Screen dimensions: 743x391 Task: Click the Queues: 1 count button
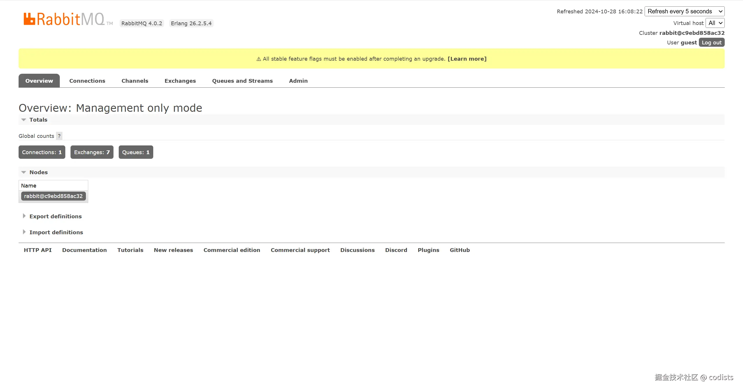[x=136, y=152]
